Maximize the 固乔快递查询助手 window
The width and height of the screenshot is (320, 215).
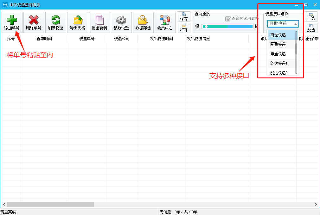(x=306, y=5)
